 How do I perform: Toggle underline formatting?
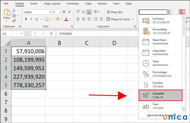click(x=37, y=19)
